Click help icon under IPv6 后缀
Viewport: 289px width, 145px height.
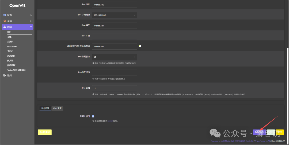93,95
